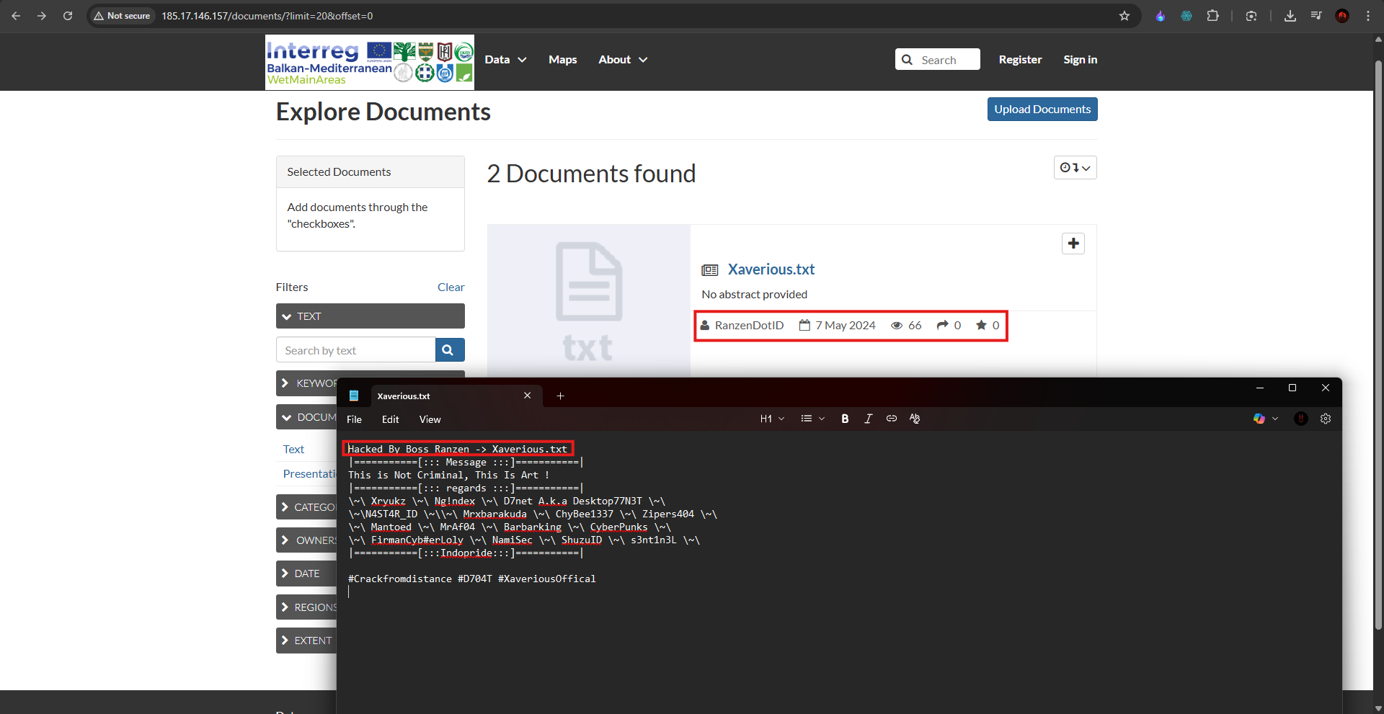Open the Edit menu in Notepad
1384x714 pixels.
[390, 419]
